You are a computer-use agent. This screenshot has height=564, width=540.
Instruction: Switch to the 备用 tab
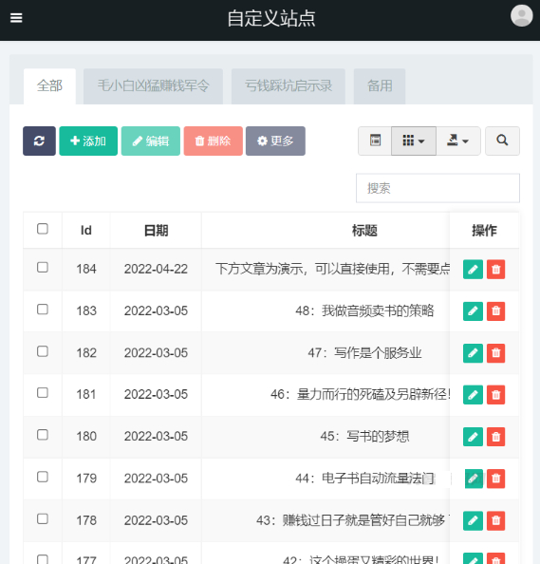coord(380,86)
